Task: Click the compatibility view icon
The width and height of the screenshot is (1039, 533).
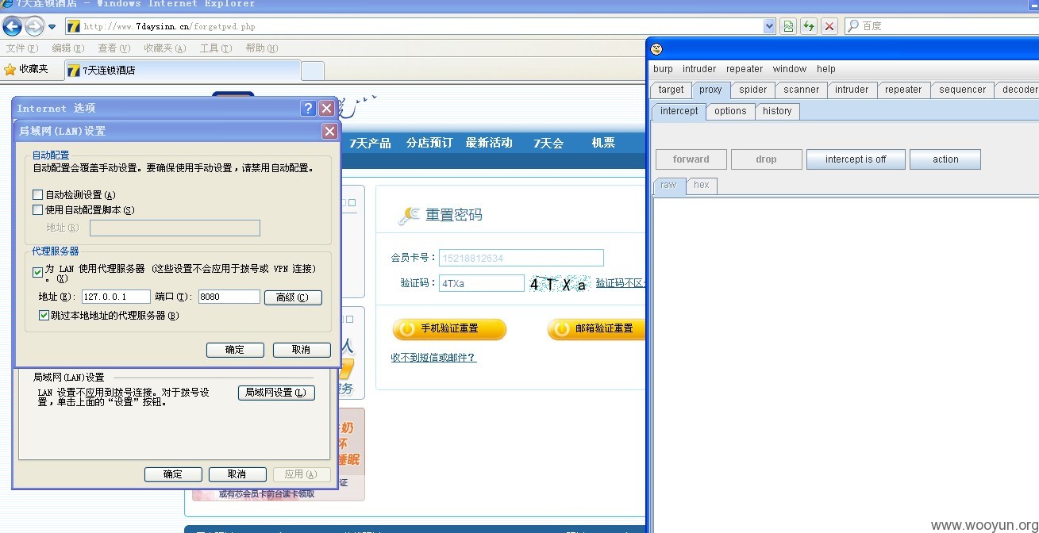Action: (x=788, y=26)
